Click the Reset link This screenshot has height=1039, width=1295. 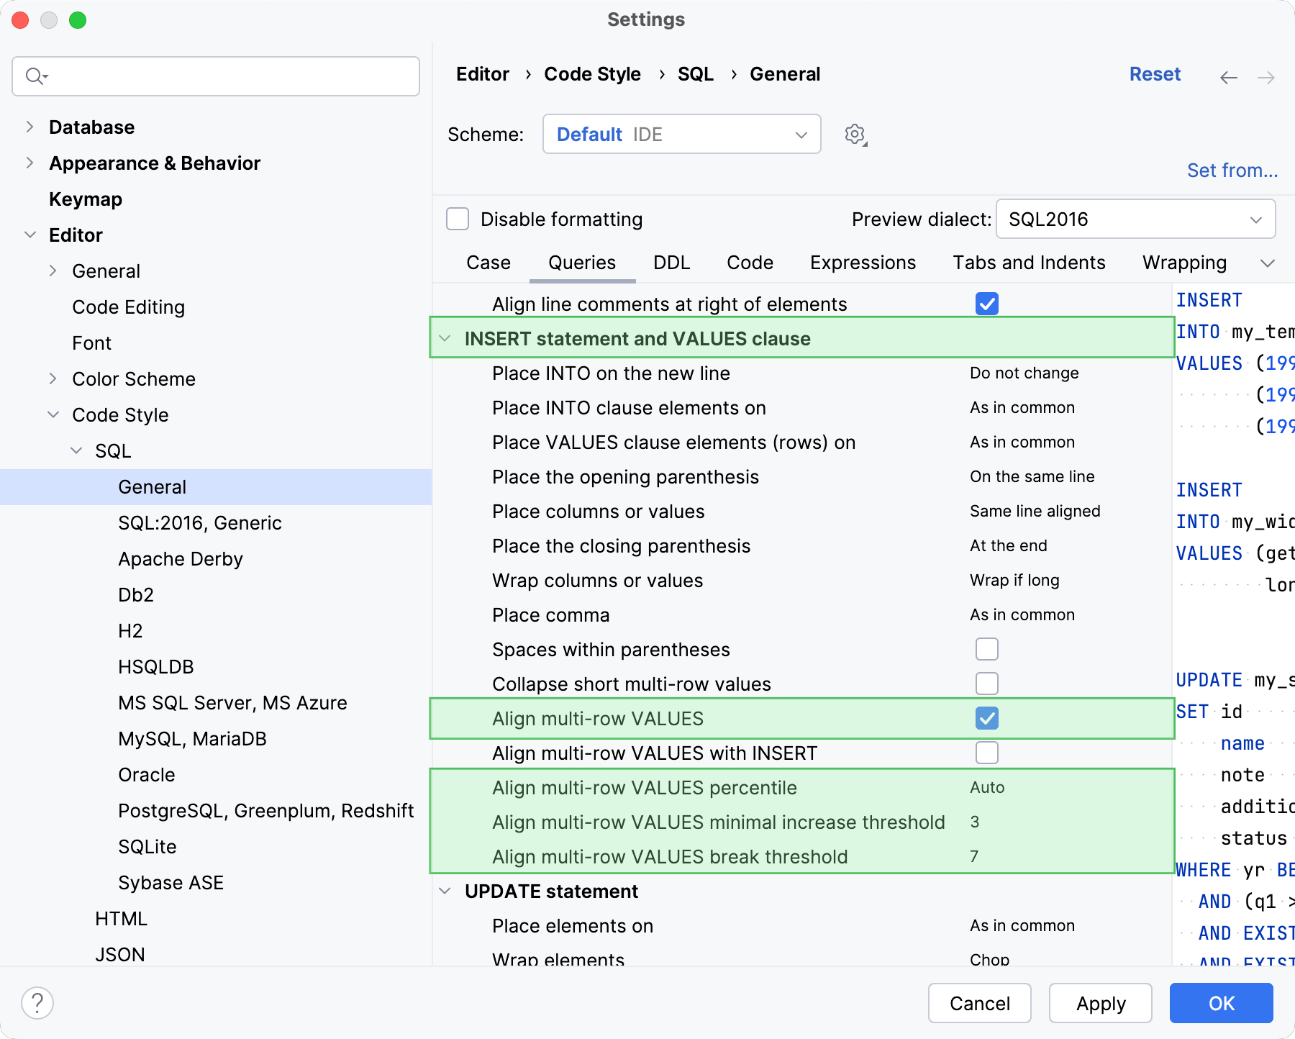point(1155,73)
